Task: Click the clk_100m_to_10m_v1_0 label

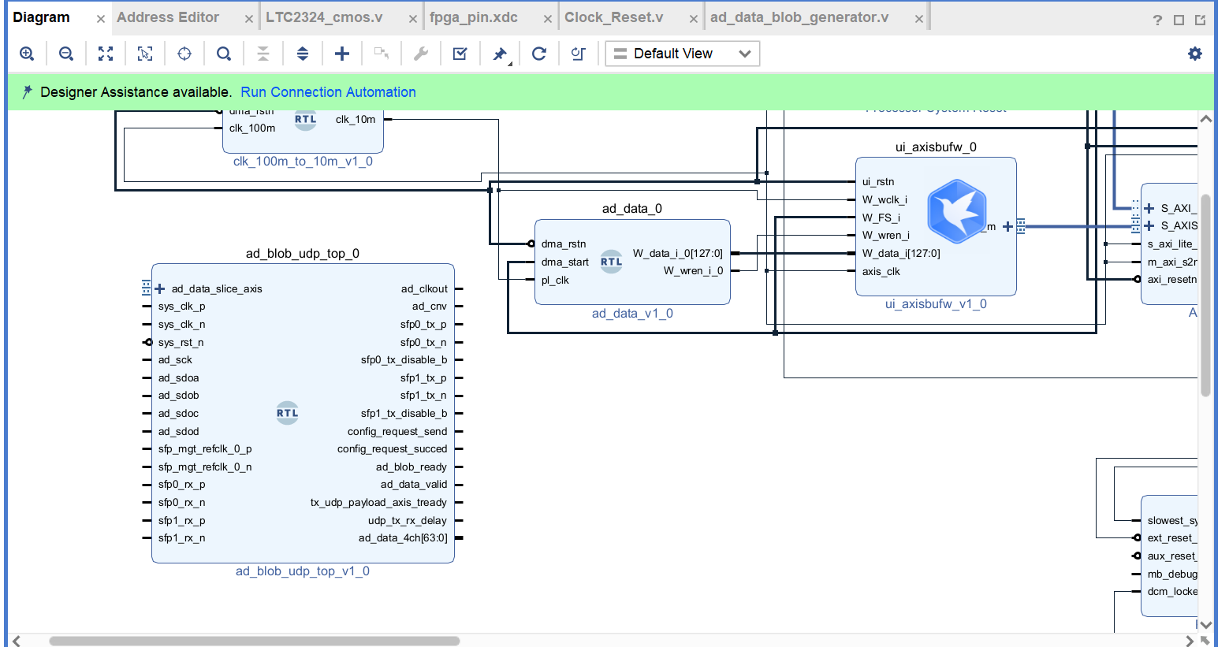Action: 304,162
